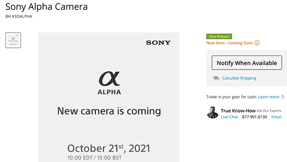
Task: Click the Coming Soon info icon
Action: point(257,43)
